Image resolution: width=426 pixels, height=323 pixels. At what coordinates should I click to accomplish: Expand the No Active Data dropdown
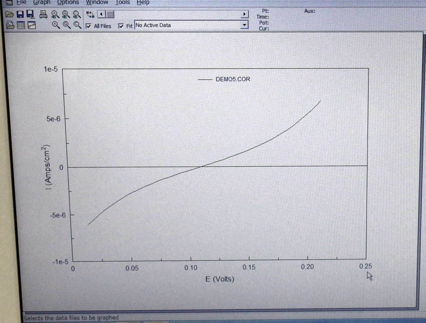[x=244, y=25]
